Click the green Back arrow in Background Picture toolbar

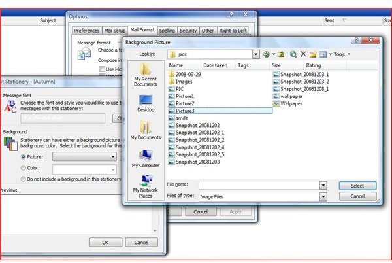(x=267, y=54)
